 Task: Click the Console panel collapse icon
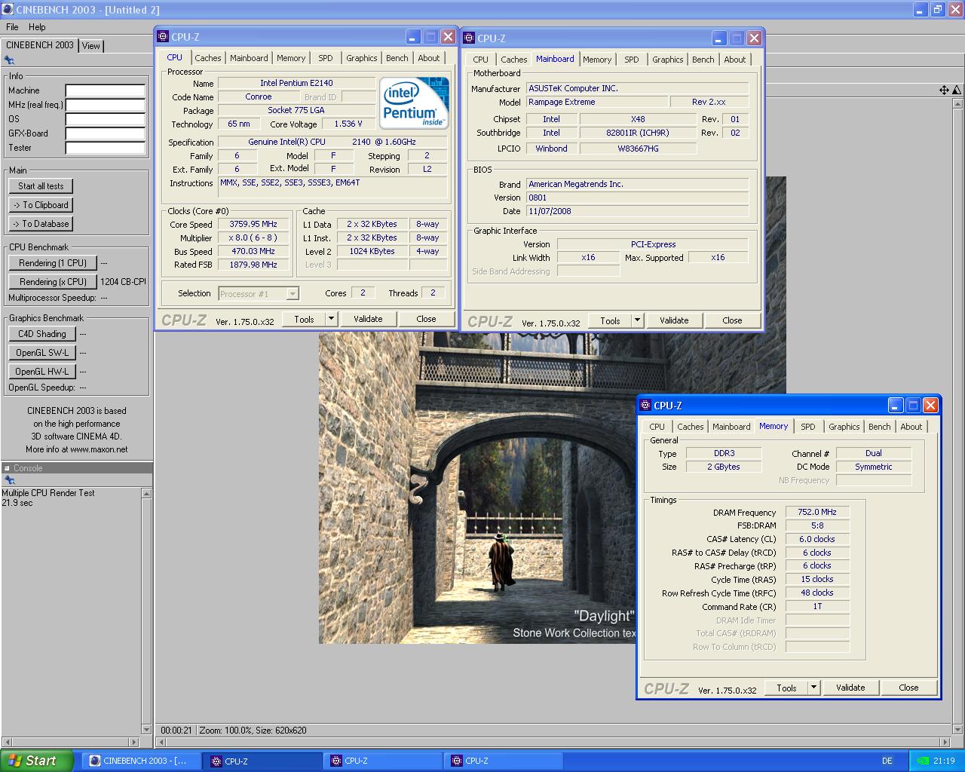(x=7, y=468)
